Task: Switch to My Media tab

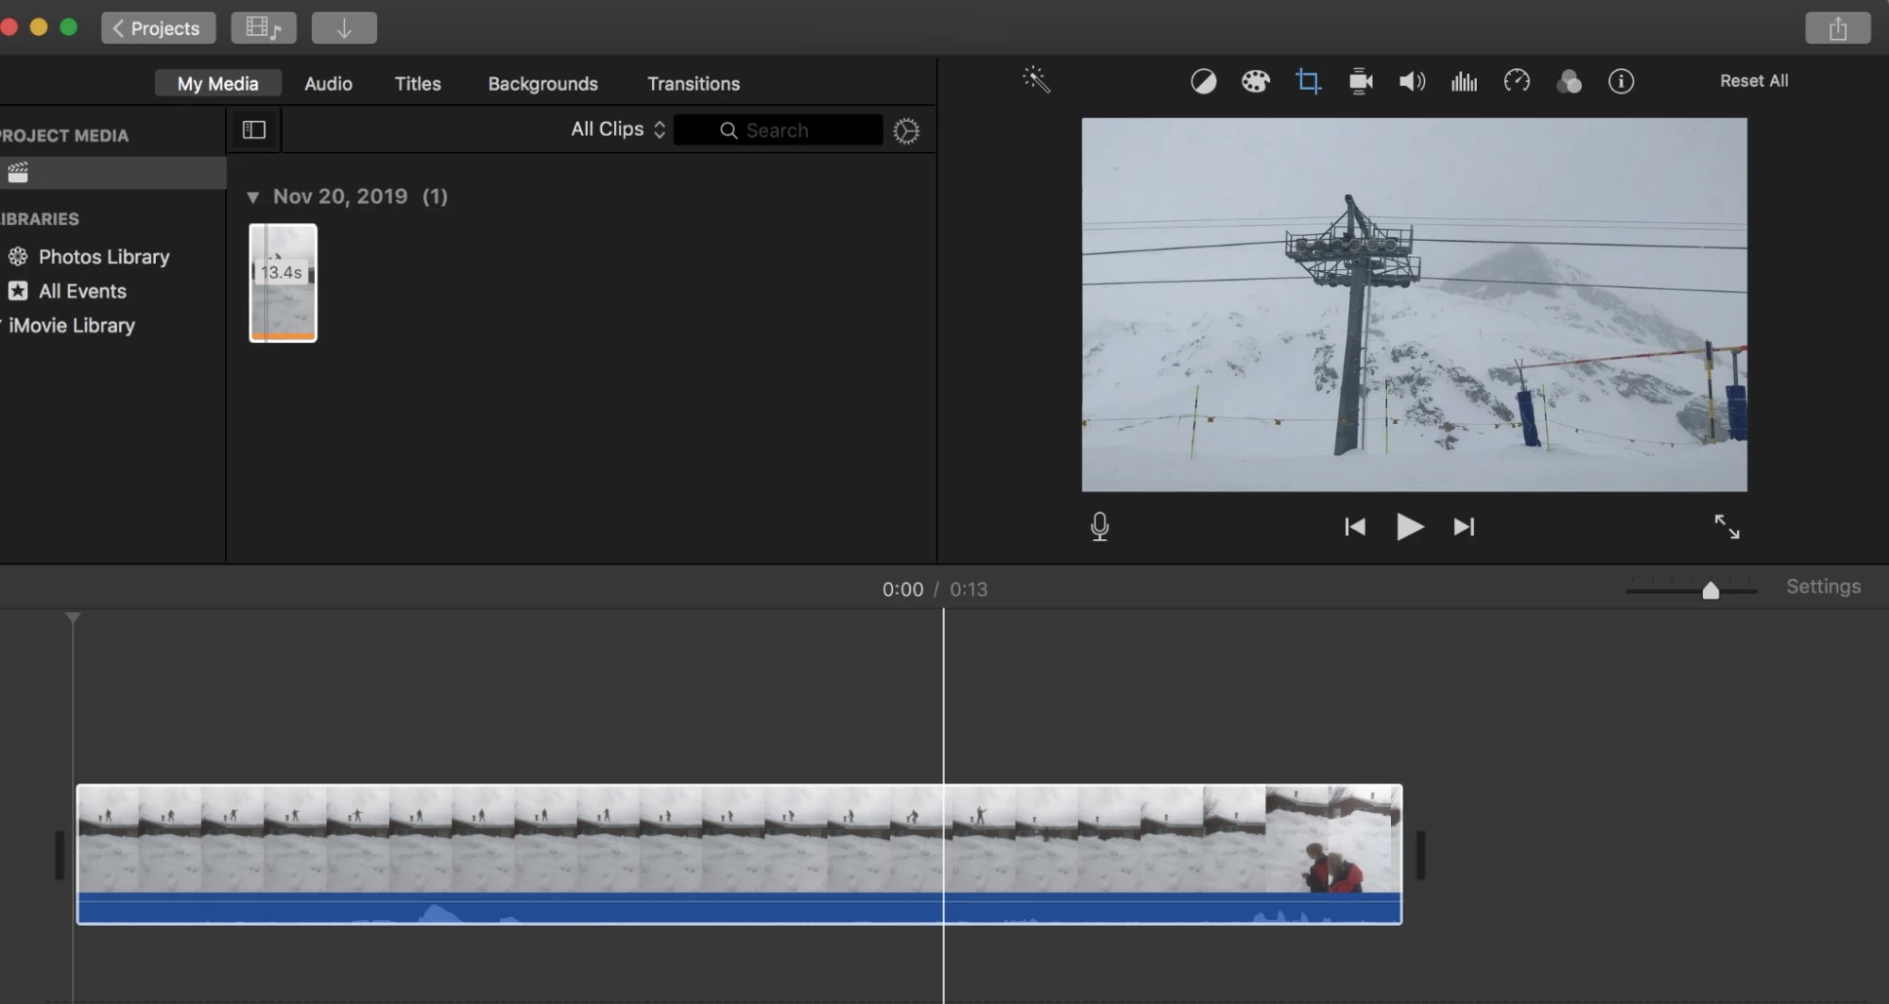Action: (x=218, y=83)
